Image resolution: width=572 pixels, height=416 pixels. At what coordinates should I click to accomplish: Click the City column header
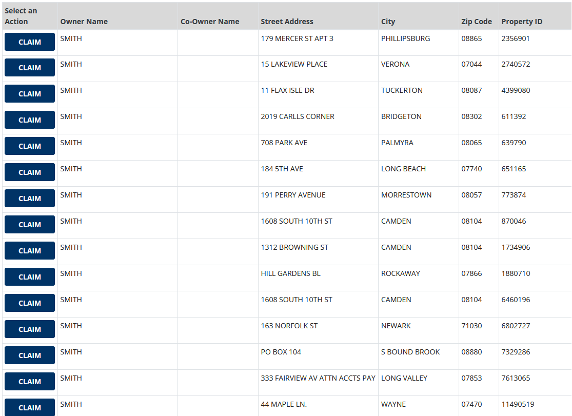click(x=388, y=22)
